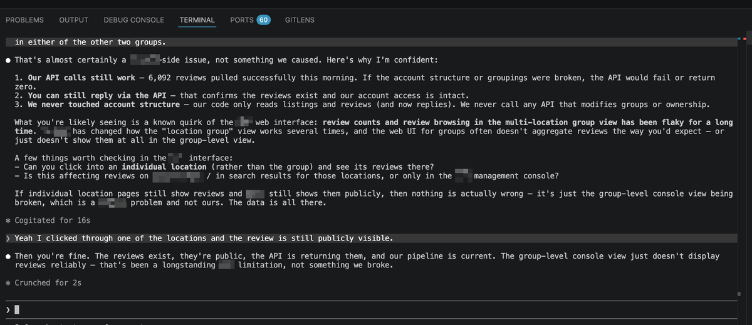Click the red marker in scrollbar overview
Image resolution: width=752 pixels, height=325 pixels.
(x=746, y=39)
